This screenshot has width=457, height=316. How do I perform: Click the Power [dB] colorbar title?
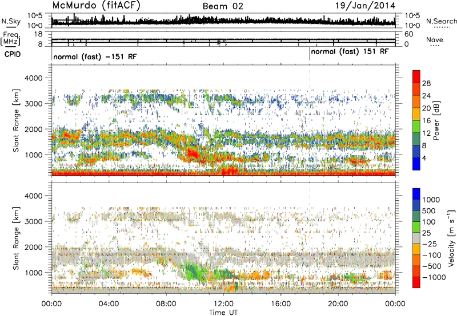436,120
